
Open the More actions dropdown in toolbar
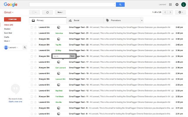click(x=60, y=12)
